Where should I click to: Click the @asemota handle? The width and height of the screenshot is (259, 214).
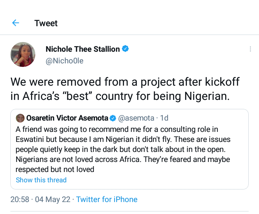pyautogui.click(x=133, y=118)
